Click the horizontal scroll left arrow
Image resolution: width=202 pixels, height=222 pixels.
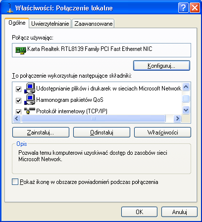[17, 118]
